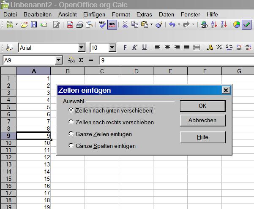Open the Redo history dropdown arrow

pos(194,24)
